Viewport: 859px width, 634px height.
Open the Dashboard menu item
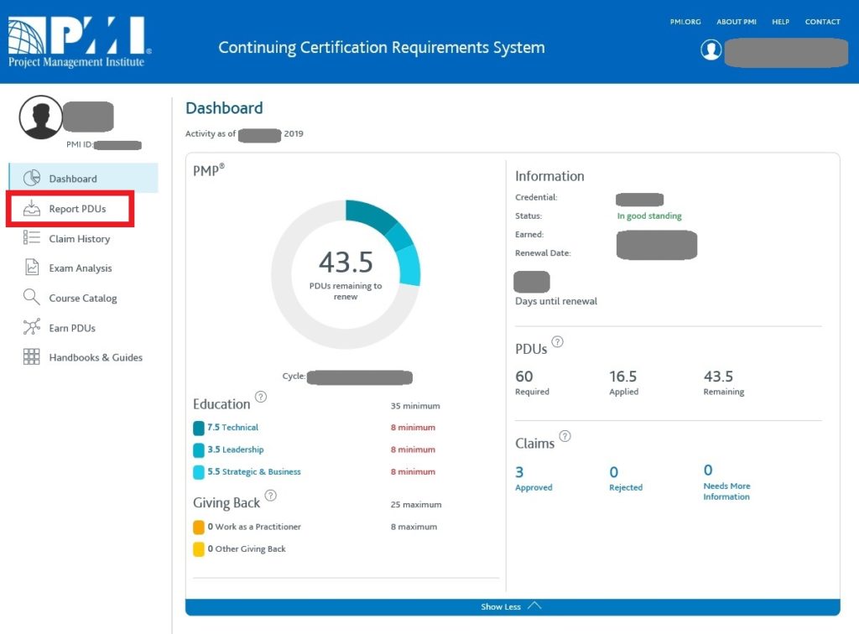[84, 178]
